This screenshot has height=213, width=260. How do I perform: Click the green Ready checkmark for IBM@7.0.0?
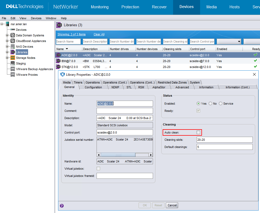click(255, 60)
